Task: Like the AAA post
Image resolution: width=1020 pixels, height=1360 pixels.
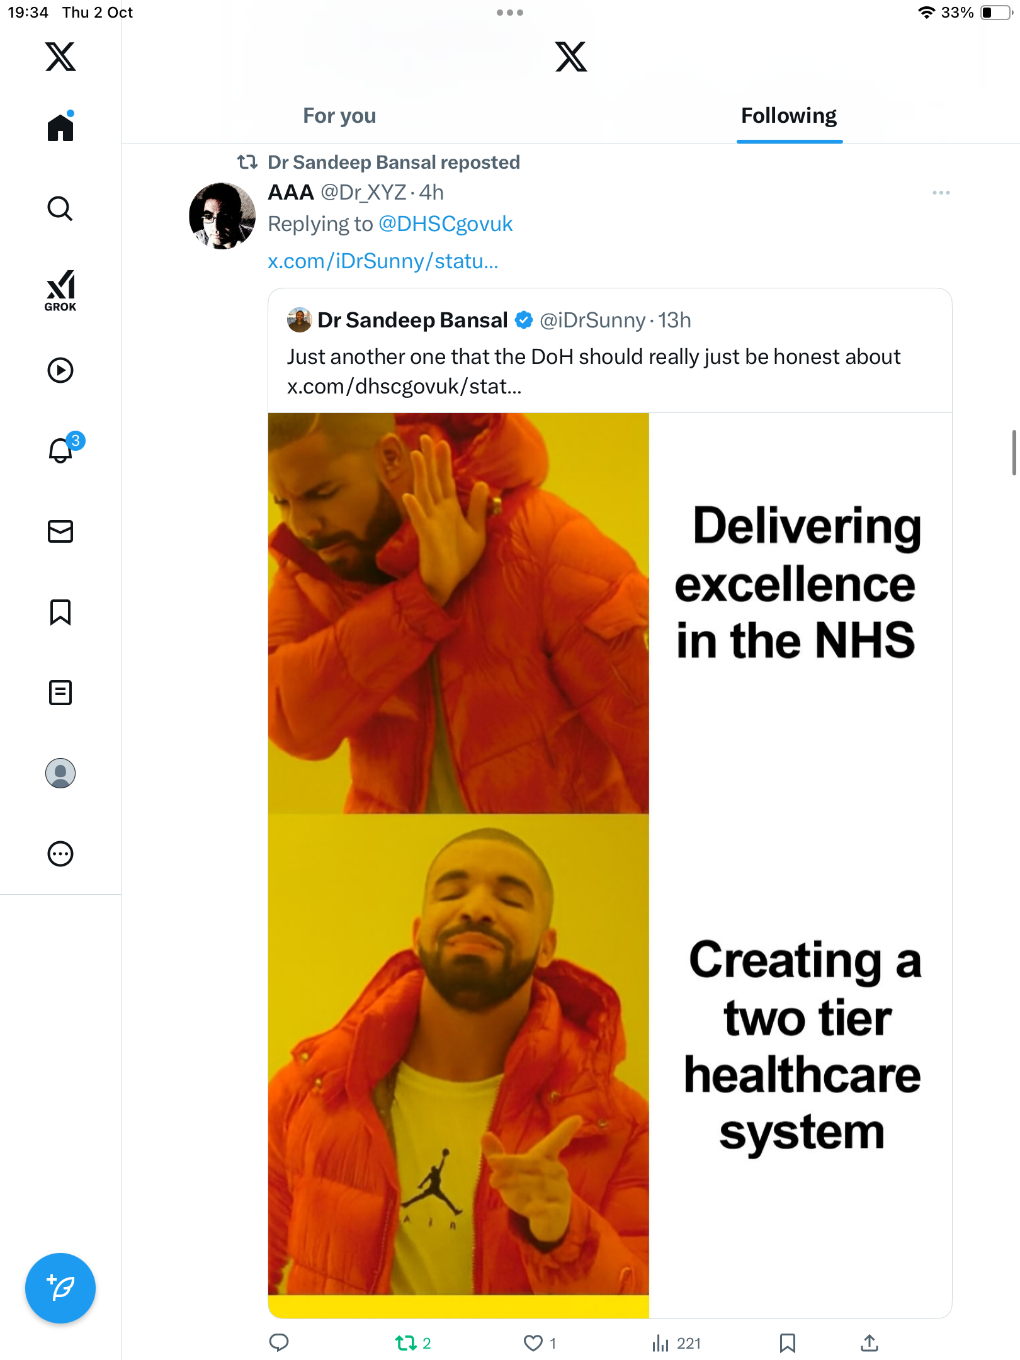Action: (x=533, y=1343)
